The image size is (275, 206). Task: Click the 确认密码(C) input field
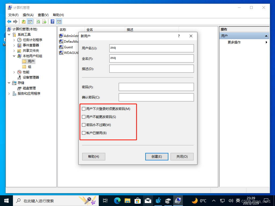click(156, 97)
